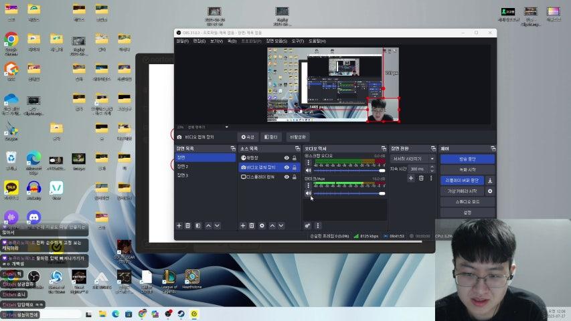Add a new source with plus icon
Image resolution: width=571 pixels, height=321 pixels.
click(243, 225)
